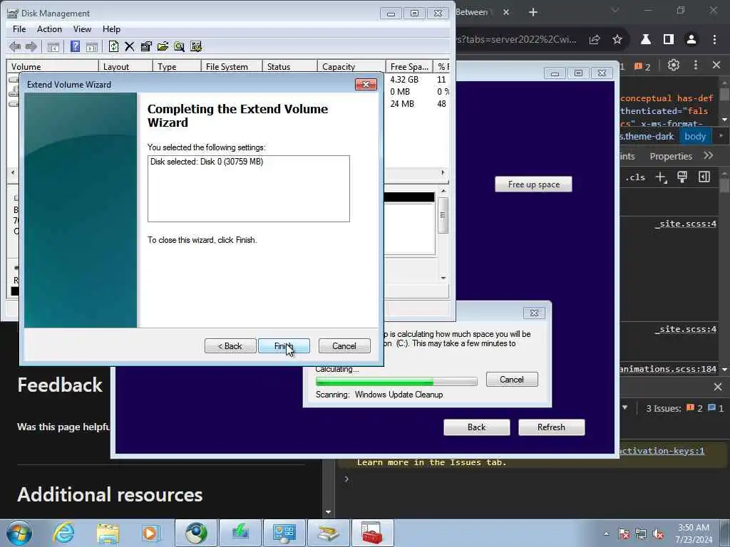Launch Internet Explorer from the taskbar
Image resolution: width=730 pixels, height=547 pixels.
click(63, 533)
